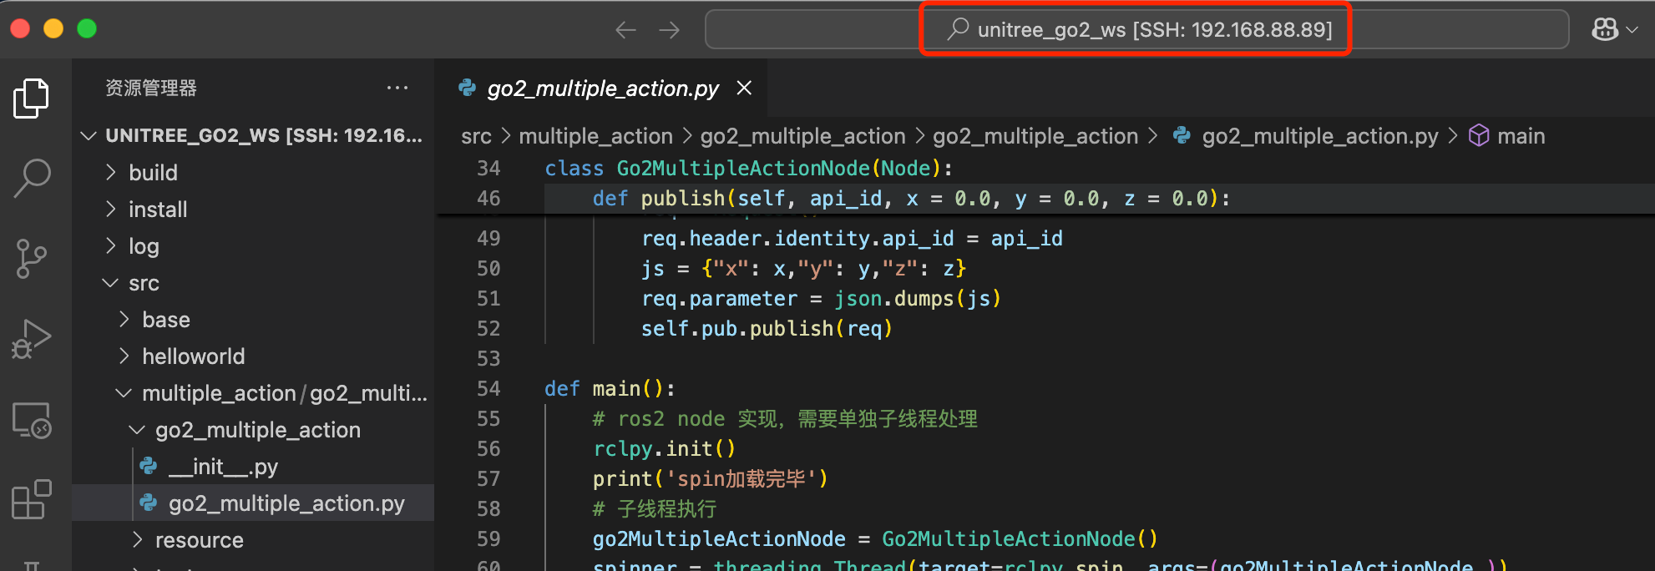Click the print('spin加载完毕') line
Screen dimensions: 1655x571
(x=711, y=478)
